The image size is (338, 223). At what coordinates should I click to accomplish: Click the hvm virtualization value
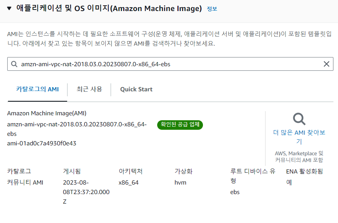click(x=180, y=183)
